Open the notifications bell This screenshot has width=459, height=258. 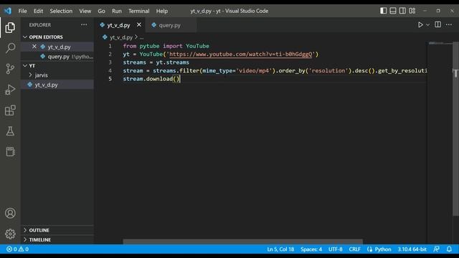pyautogui.click(x=449, y=249)
